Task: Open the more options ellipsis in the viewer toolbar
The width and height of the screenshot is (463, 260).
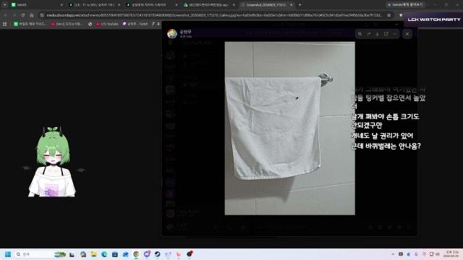Action: (395, 34)
